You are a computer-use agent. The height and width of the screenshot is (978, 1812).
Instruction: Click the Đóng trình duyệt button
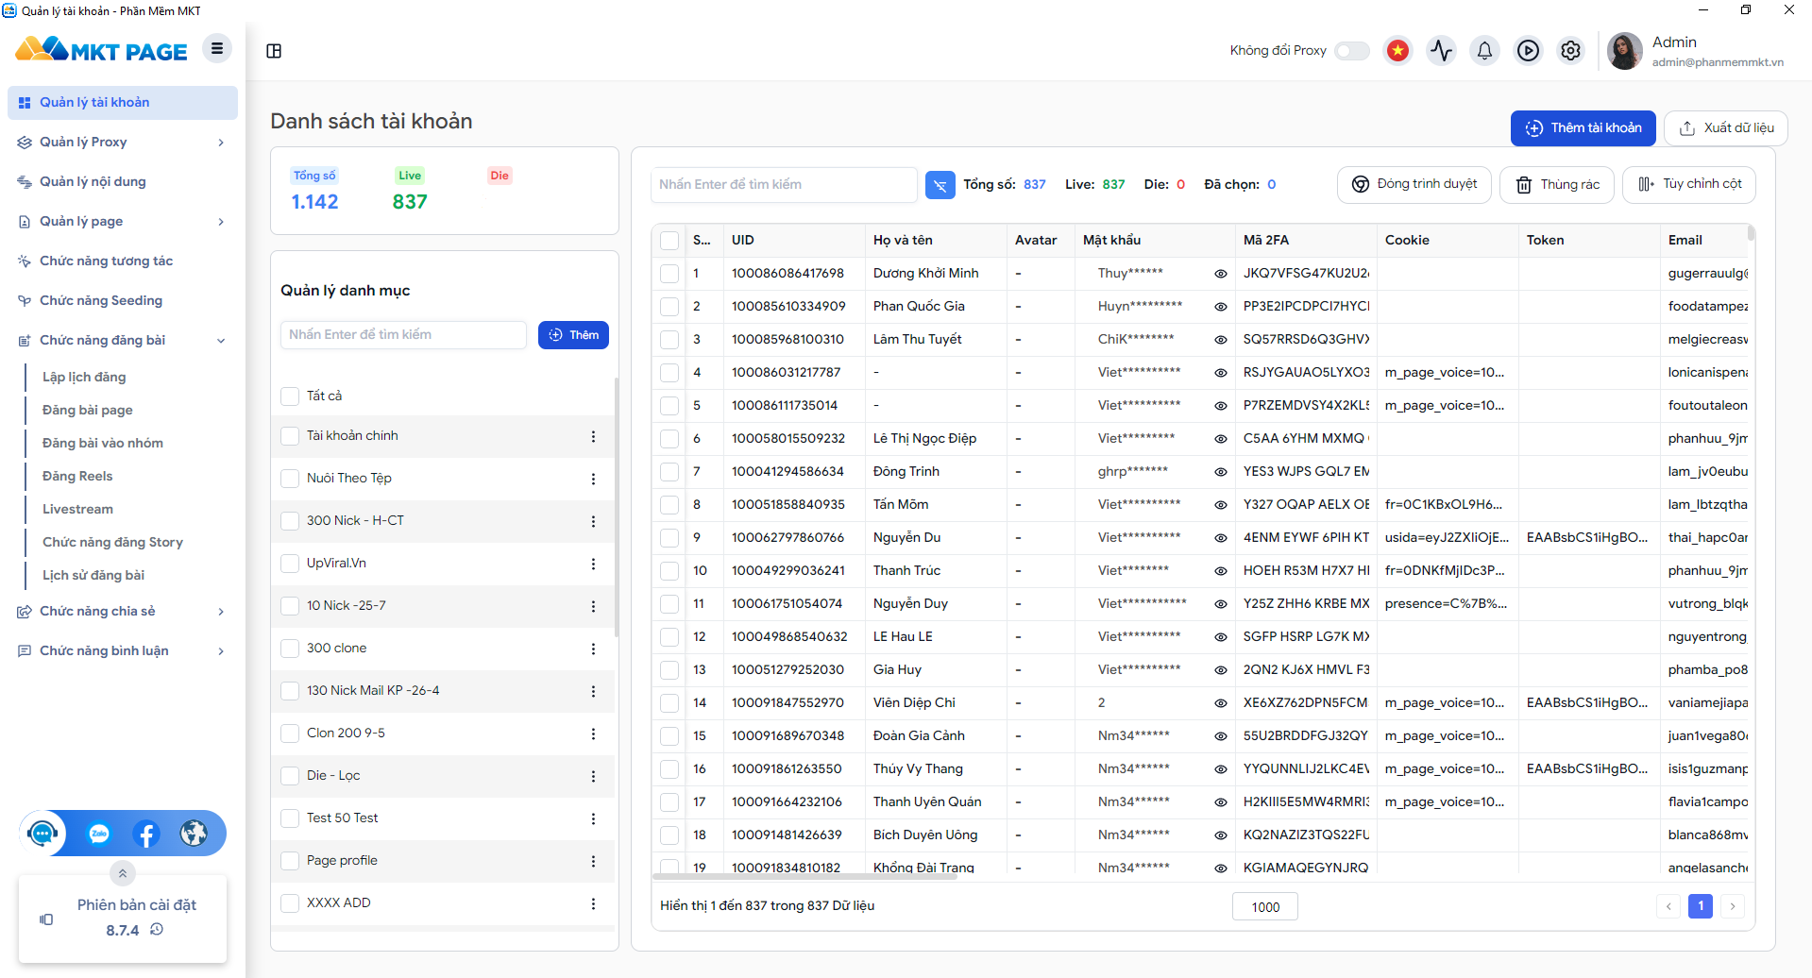coord(1414,185)
